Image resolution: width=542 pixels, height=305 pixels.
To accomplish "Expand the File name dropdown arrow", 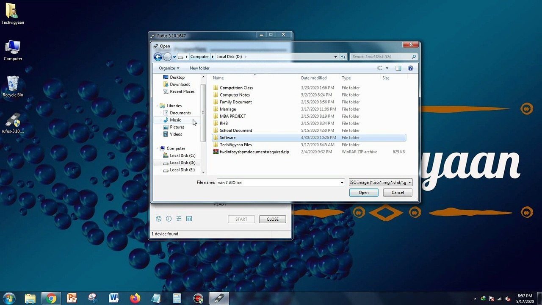I will pos(342,183).
